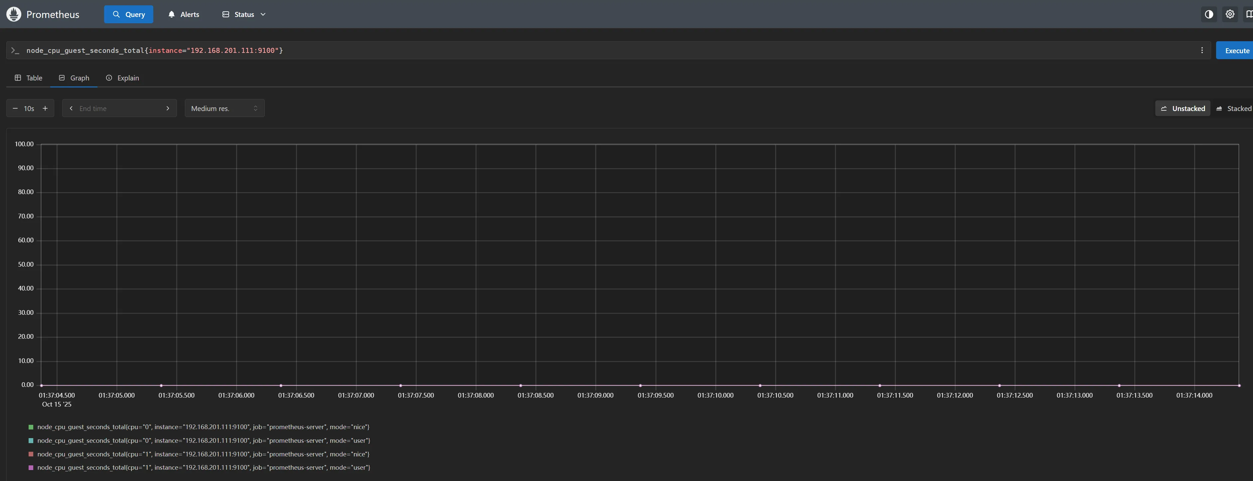Screen dimensions: 1253x481
Task: Open the Medium res. resolution dropdown
Action: [x=224, y=108]
